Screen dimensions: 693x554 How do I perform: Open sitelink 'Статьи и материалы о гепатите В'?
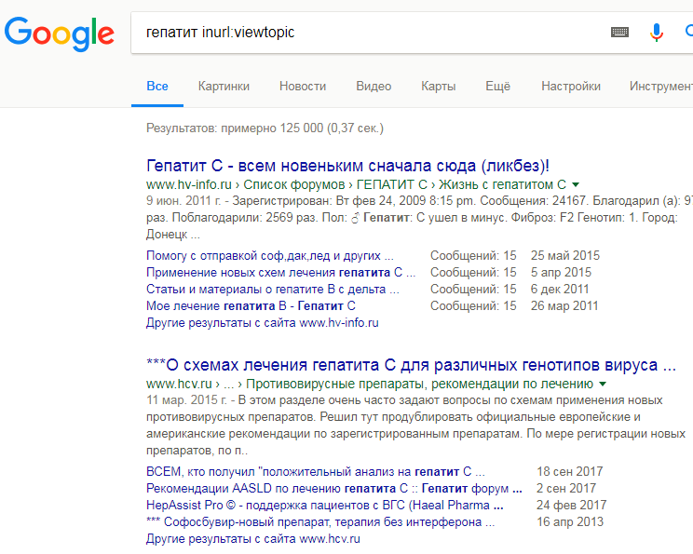tap(273, 290)
